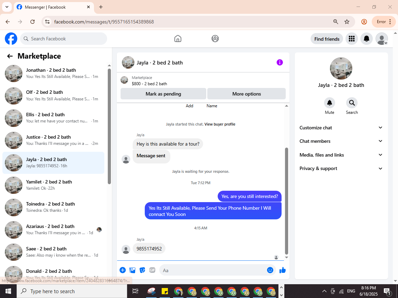Open Task View on the taskbar
This screenshot has width=398, height=298.
coord(135,291)
